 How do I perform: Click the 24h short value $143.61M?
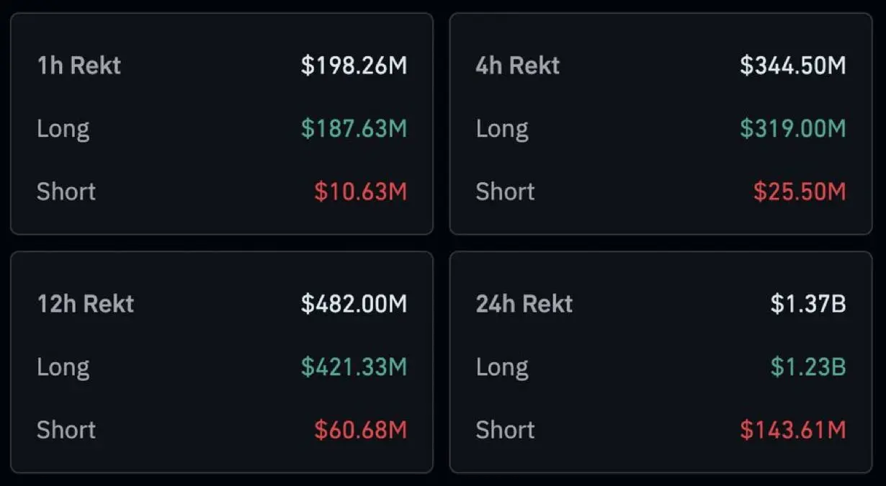point(792,430)
